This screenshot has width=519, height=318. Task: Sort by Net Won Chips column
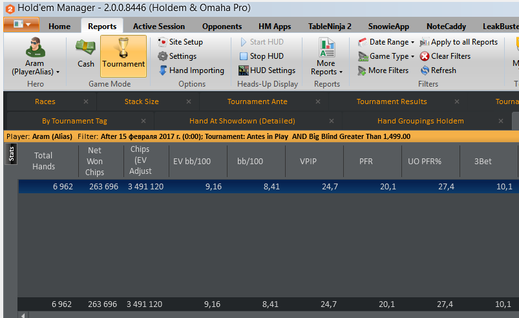pyautogui.click(x=94, y=161)
